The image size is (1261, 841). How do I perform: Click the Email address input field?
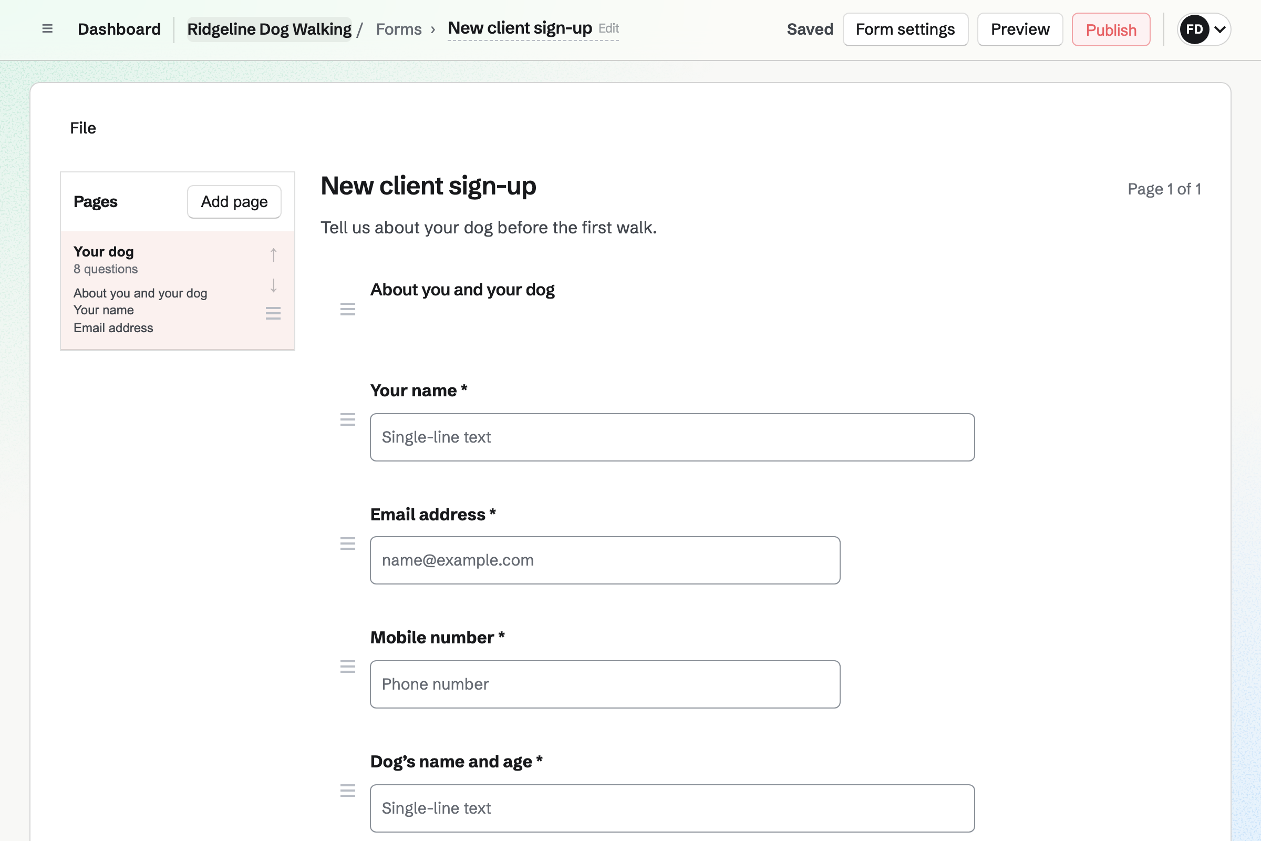[605, 560]
